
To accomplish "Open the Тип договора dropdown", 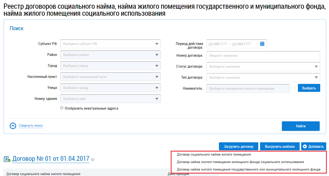I will tap(263, 77).
